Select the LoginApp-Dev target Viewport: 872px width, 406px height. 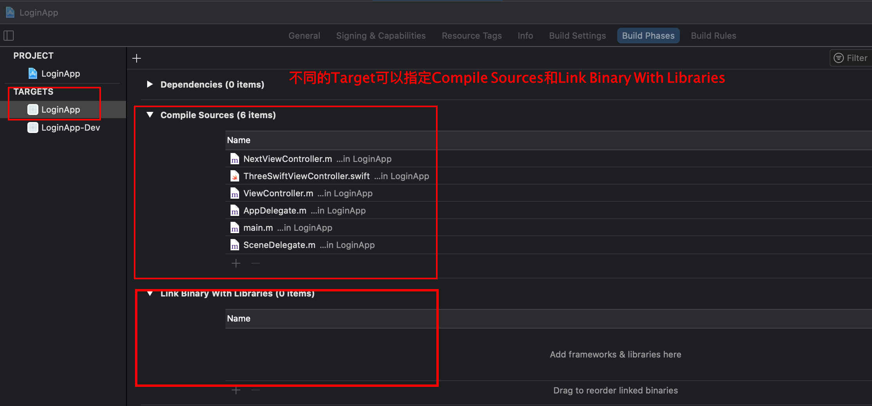click(x=63, y=128)
